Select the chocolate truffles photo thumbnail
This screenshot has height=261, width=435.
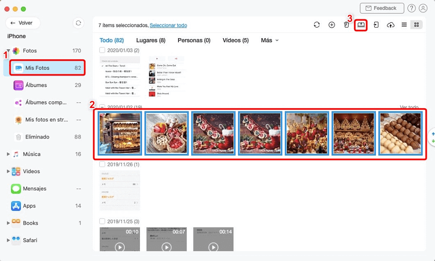click(401, 133)
